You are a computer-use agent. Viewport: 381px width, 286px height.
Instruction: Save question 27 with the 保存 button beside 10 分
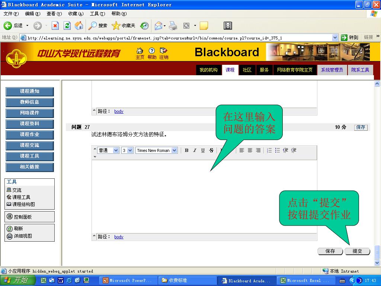pyautogui.click(x=361, y=127)
